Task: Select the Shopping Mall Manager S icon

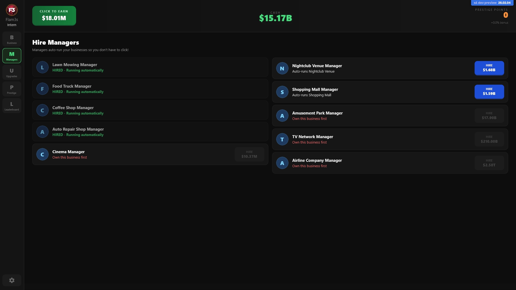Action: pos(282,92)
